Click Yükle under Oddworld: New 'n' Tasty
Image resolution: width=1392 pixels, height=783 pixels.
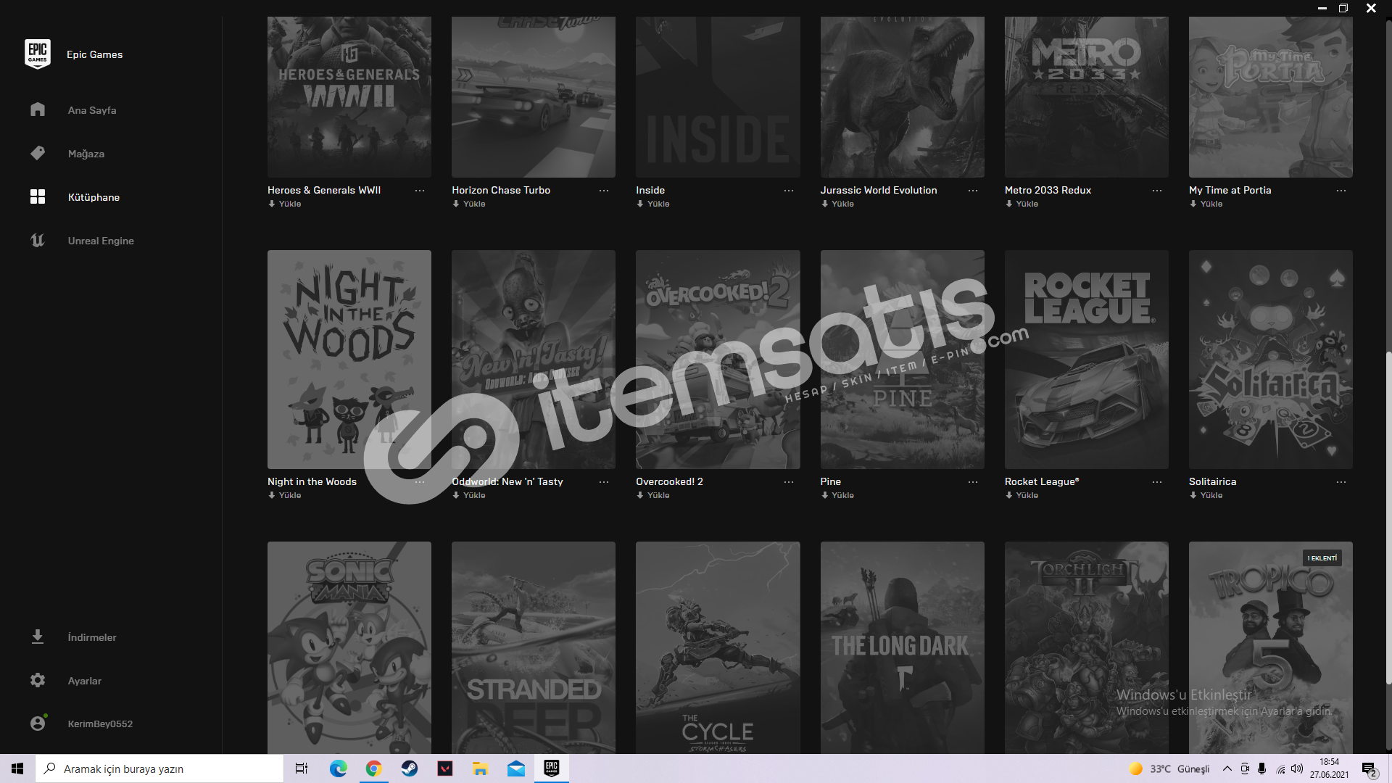pos(468,495)
